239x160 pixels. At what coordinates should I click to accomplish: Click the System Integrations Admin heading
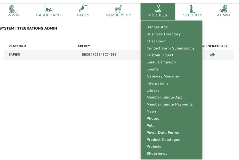point(28,28)
